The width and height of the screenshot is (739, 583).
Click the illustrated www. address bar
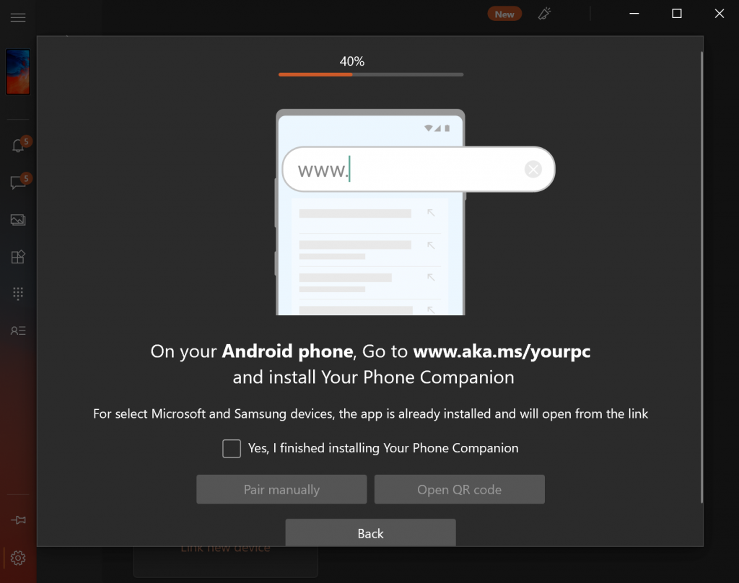tap(419, 169)
